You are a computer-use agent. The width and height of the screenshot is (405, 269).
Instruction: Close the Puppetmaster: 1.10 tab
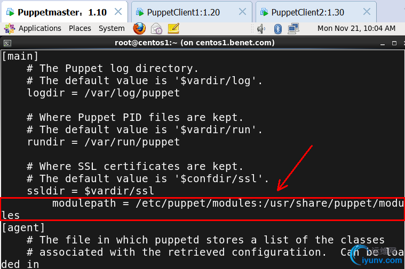click(x=118, y=12)
